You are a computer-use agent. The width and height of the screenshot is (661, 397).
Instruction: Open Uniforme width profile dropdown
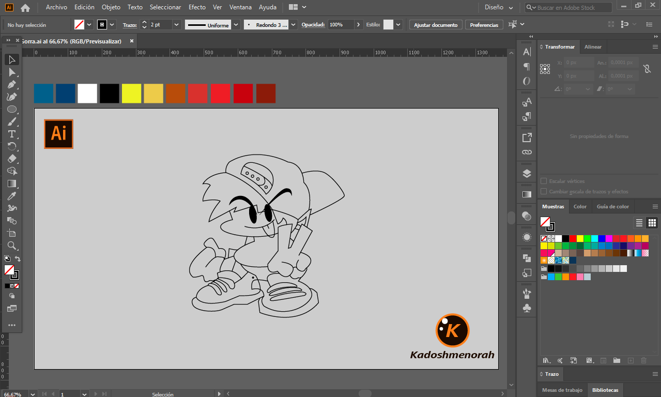coord(236,25)
